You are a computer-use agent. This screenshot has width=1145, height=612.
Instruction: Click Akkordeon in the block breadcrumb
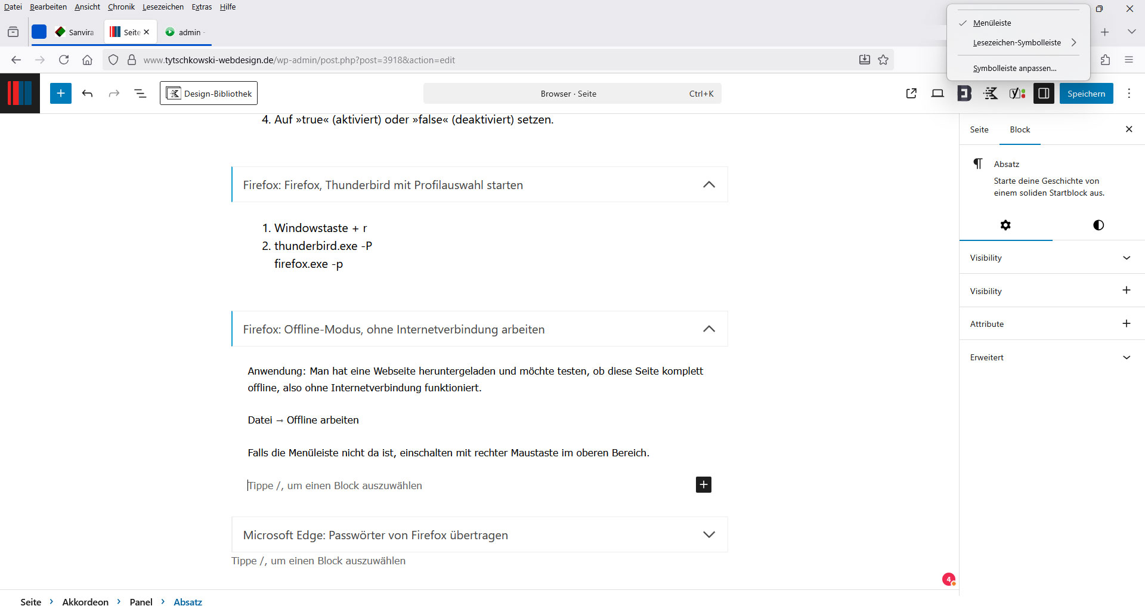pos(85,602)
